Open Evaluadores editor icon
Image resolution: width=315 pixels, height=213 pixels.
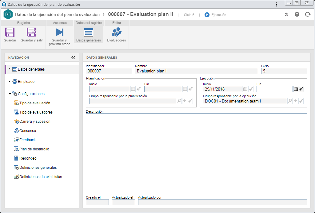(x=117, y=32)
